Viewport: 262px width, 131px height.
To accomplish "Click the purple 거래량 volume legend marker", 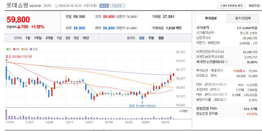I will tap(180, 111).
